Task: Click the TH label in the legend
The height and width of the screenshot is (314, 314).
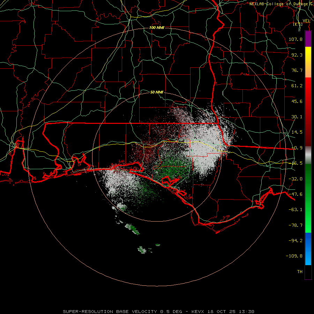Action: [x=300, y=272]
